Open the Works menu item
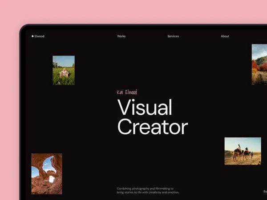Viewport: 267px width, 200px height. coord(121,36)
